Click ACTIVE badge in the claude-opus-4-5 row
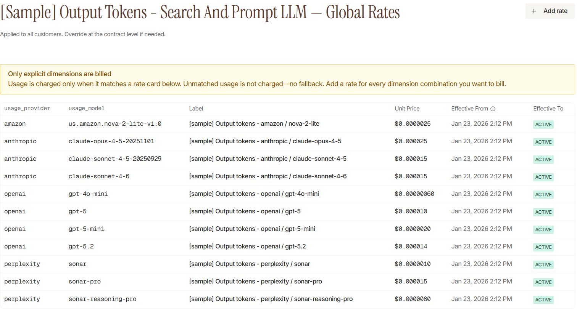This screenshot has width=577, height=309. (x=543, y=142)
